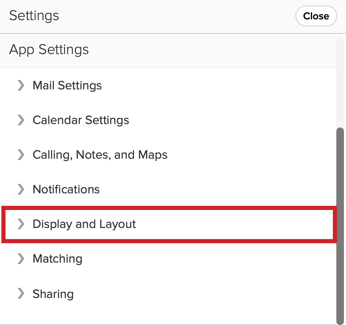Screen dimensions: 346x325
Task: Open Notifications settings
Action: (x=66, y=190)
